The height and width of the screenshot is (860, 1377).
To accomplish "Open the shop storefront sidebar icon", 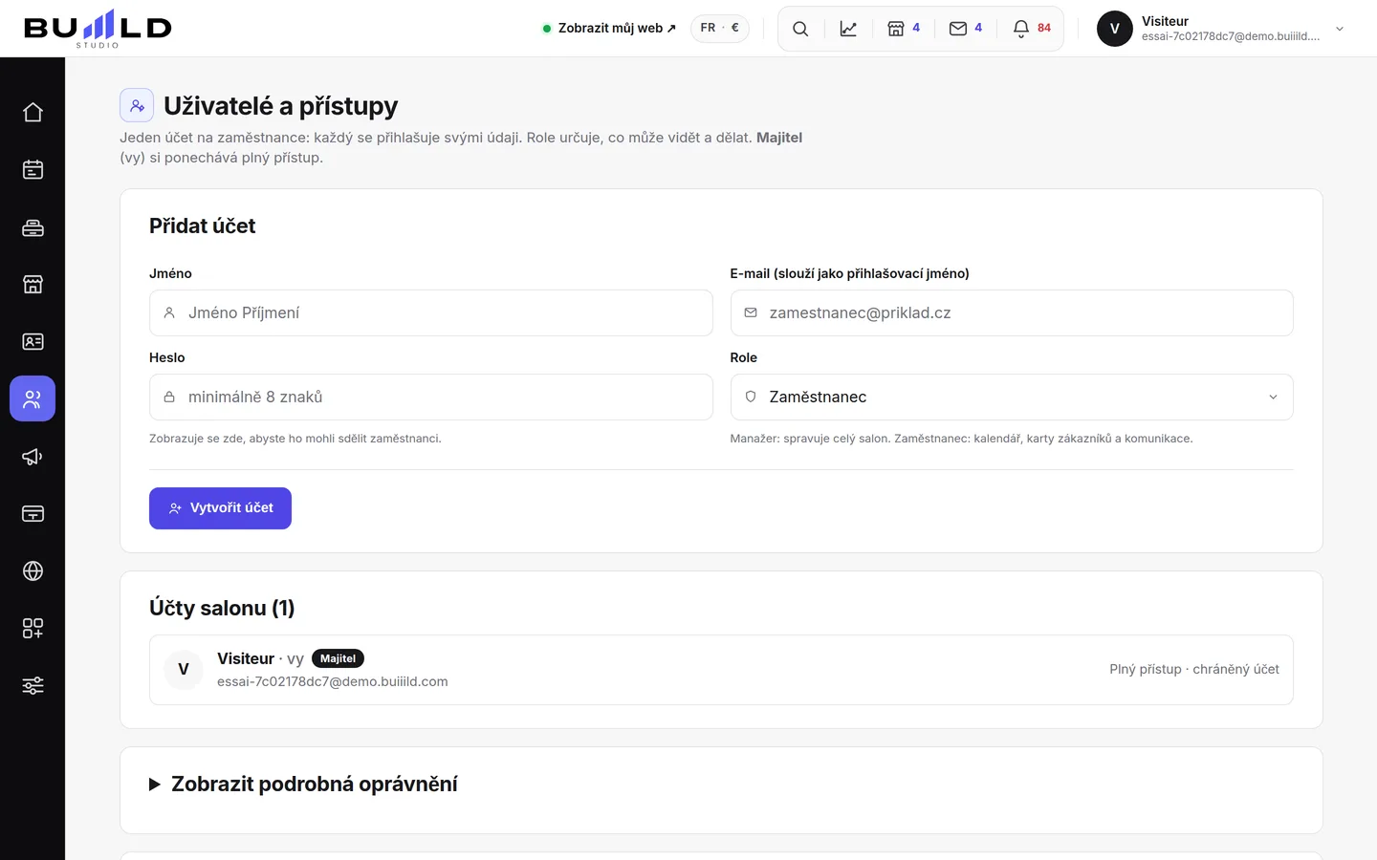I will [x=33, y=284].
